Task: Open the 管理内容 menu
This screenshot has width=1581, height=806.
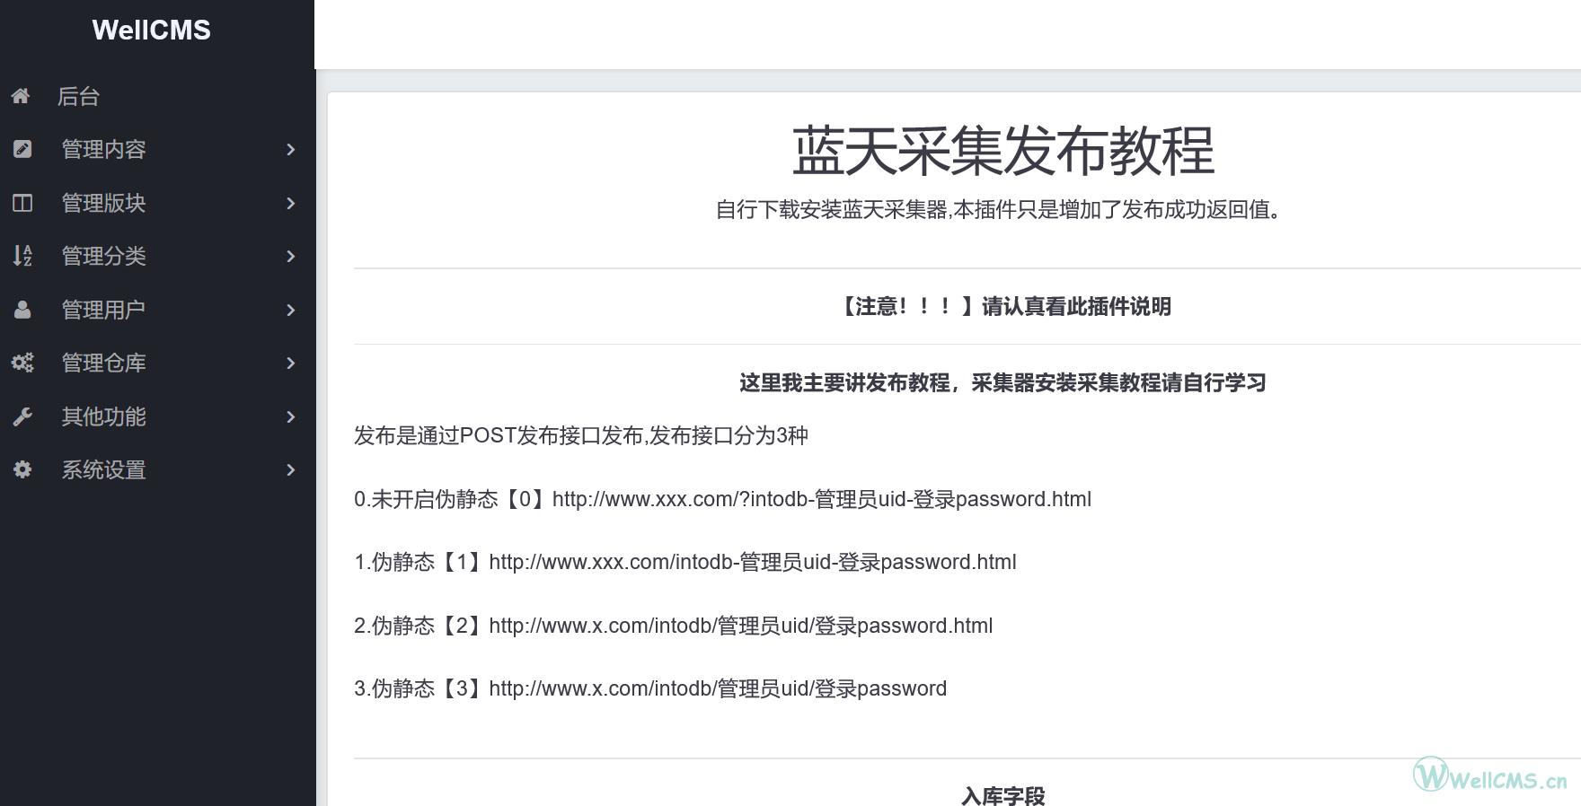Action: click(103, 149)
